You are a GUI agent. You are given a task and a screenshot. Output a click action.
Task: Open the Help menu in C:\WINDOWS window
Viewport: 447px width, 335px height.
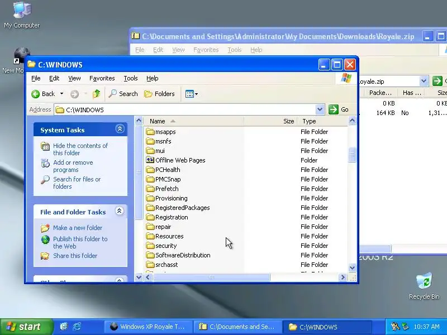[152, 78]
